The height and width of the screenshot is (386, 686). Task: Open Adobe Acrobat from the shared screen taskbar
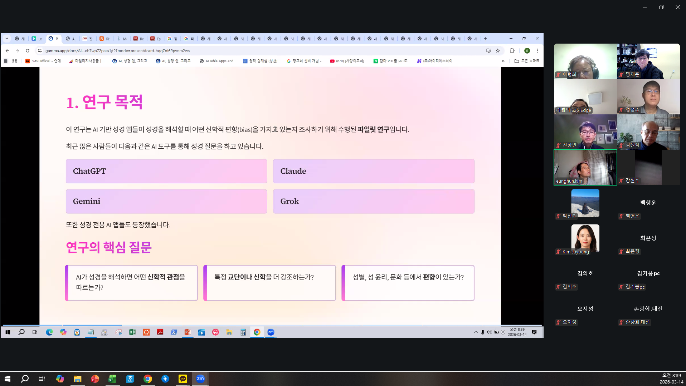pos(160,332)
